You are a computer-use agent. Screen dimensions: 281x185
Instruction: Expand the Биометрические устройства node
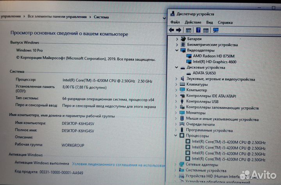[177, 44]
